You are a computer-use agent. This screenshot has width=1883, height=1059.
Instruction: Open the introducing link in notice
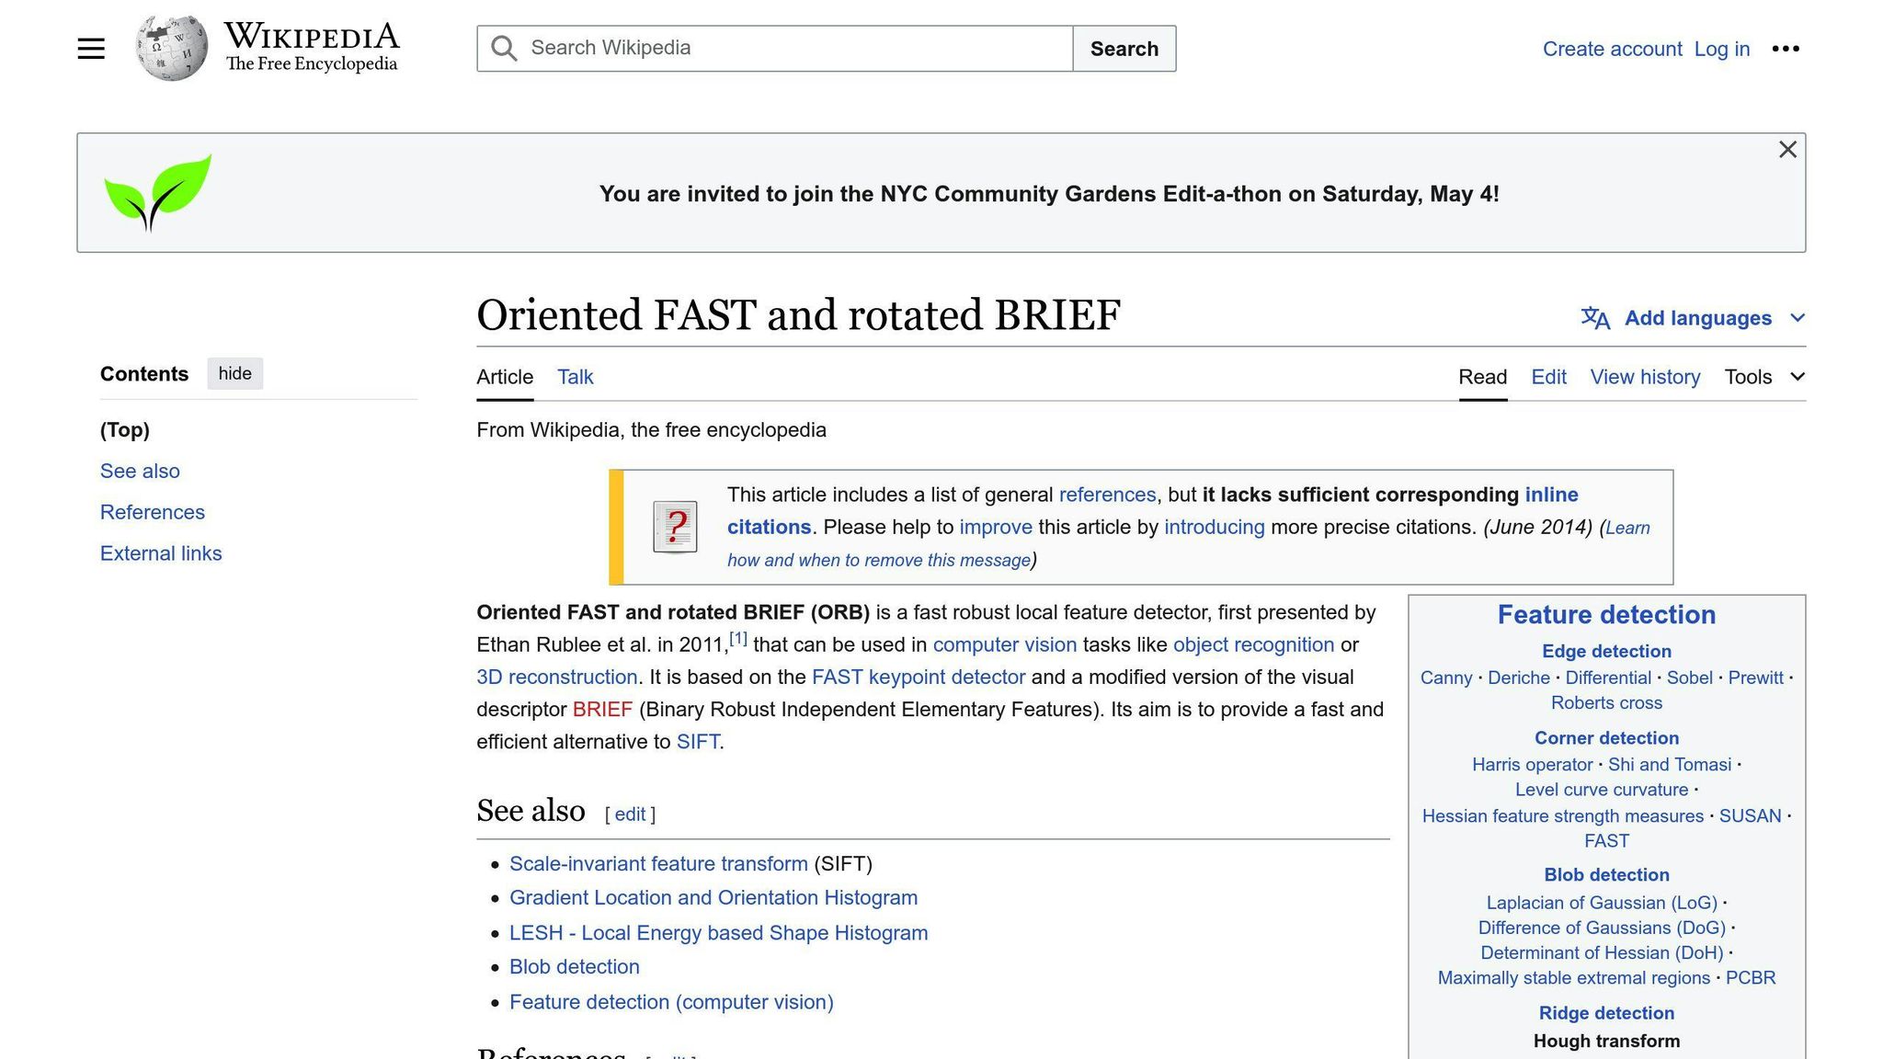pyautogui.click(x=1215, y=527)
